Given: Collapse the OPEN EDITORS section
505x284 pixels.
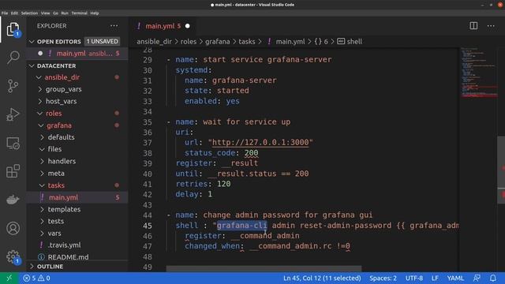Looking at the screenshot, I should [32, 42].
